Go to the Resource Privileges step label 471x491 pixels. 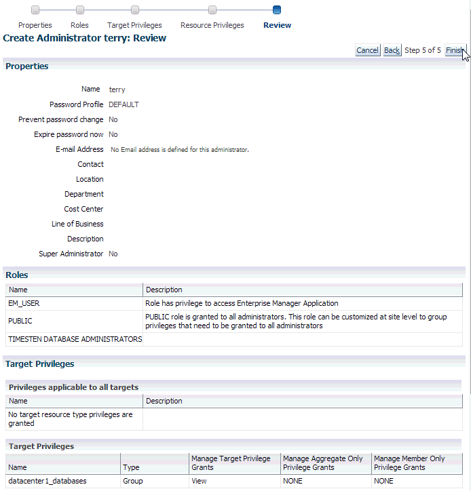[x=212, y=25]
